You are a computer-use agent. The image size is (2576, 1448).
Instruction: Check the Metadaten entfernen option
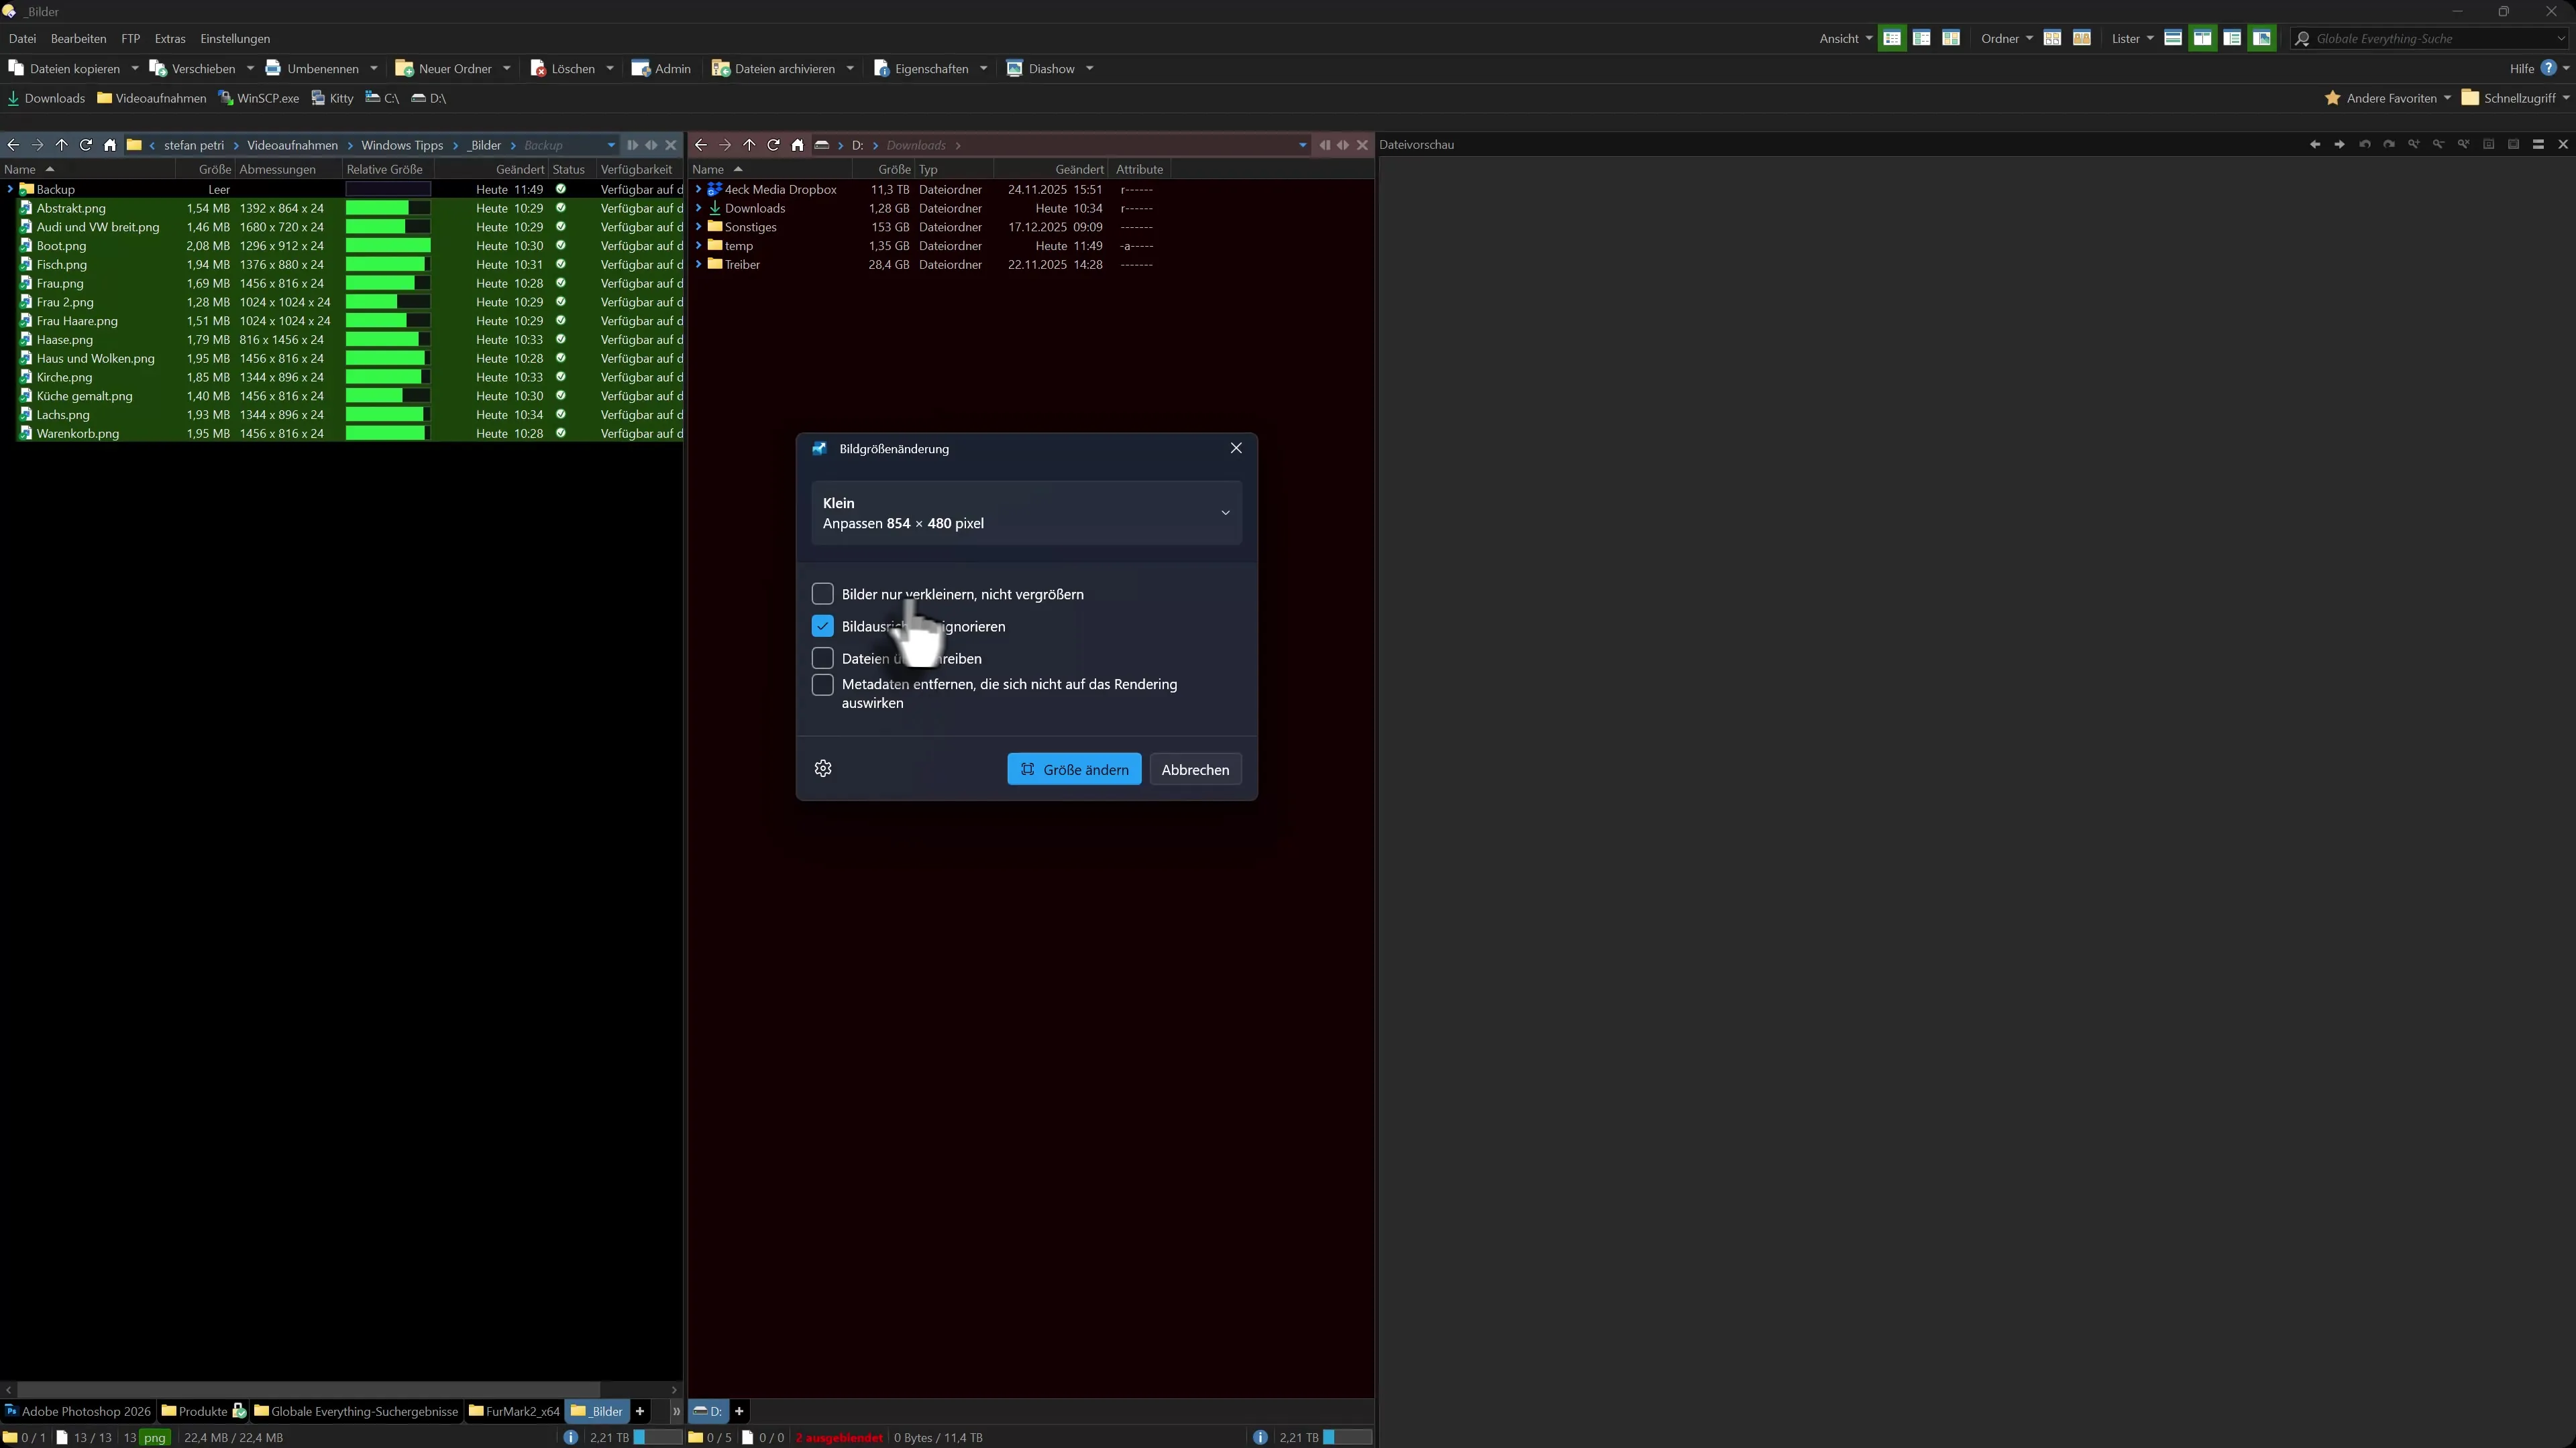(822, 684)
